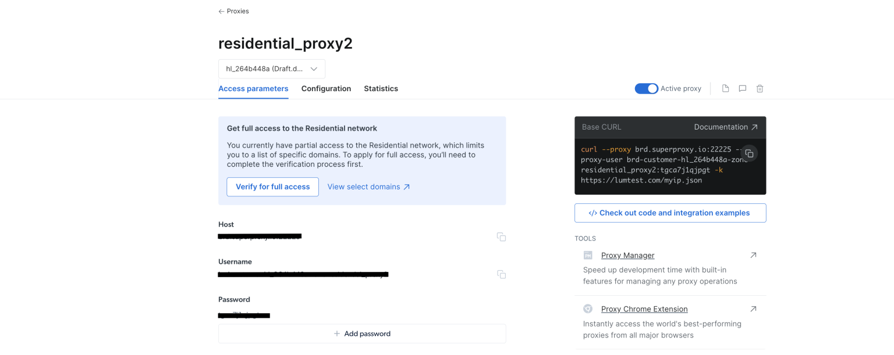
Task: Copy the Host value using its copy icon
Action: tap(501, 236)
